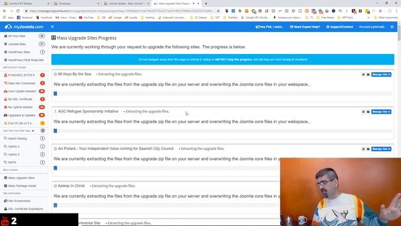Viewport: 401px width, 226px height.
Task: Click the square icon left of AGC Refugee Manage Site
Action: 368,112
